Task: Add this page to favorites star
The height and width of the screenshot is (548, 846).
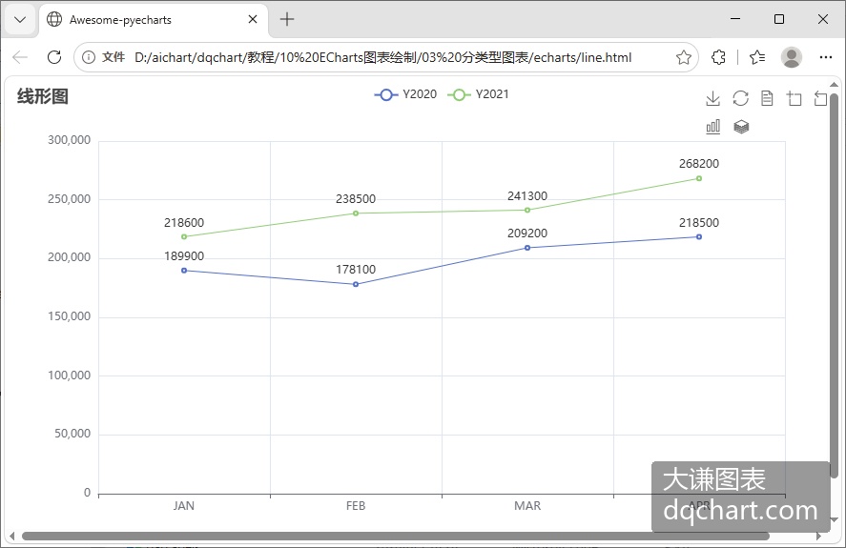Action: click(x=684, y=57)
